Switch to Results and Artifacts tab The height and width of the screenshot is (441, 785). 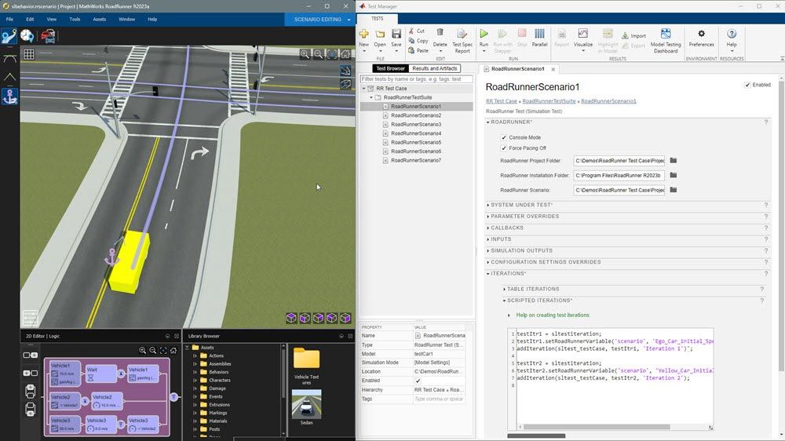click(x=435, y=69)
